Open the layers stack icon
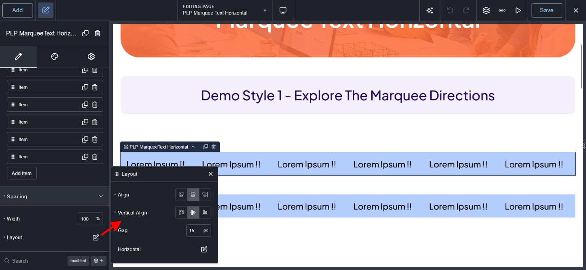The height and width of the screenshot is (270, 586). [486, 10]
